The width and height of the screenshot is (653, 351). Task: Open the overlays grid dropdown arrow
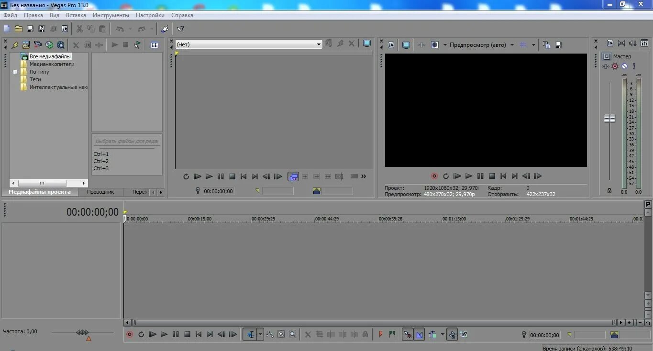click(533, 45)
